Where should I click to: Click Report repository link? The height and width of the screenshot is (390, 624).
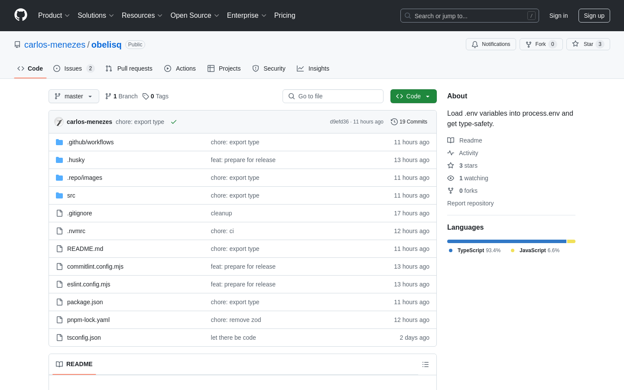[470, 203]
